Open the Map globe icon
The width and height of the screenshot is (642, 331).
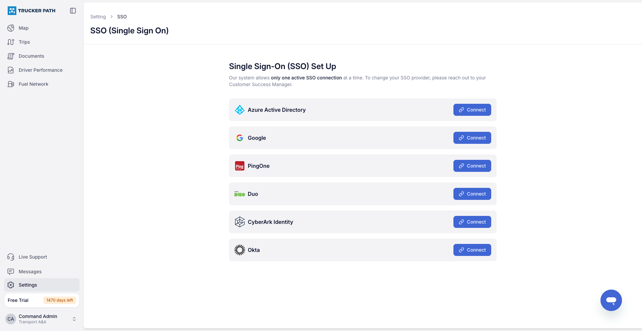[11, 28]
